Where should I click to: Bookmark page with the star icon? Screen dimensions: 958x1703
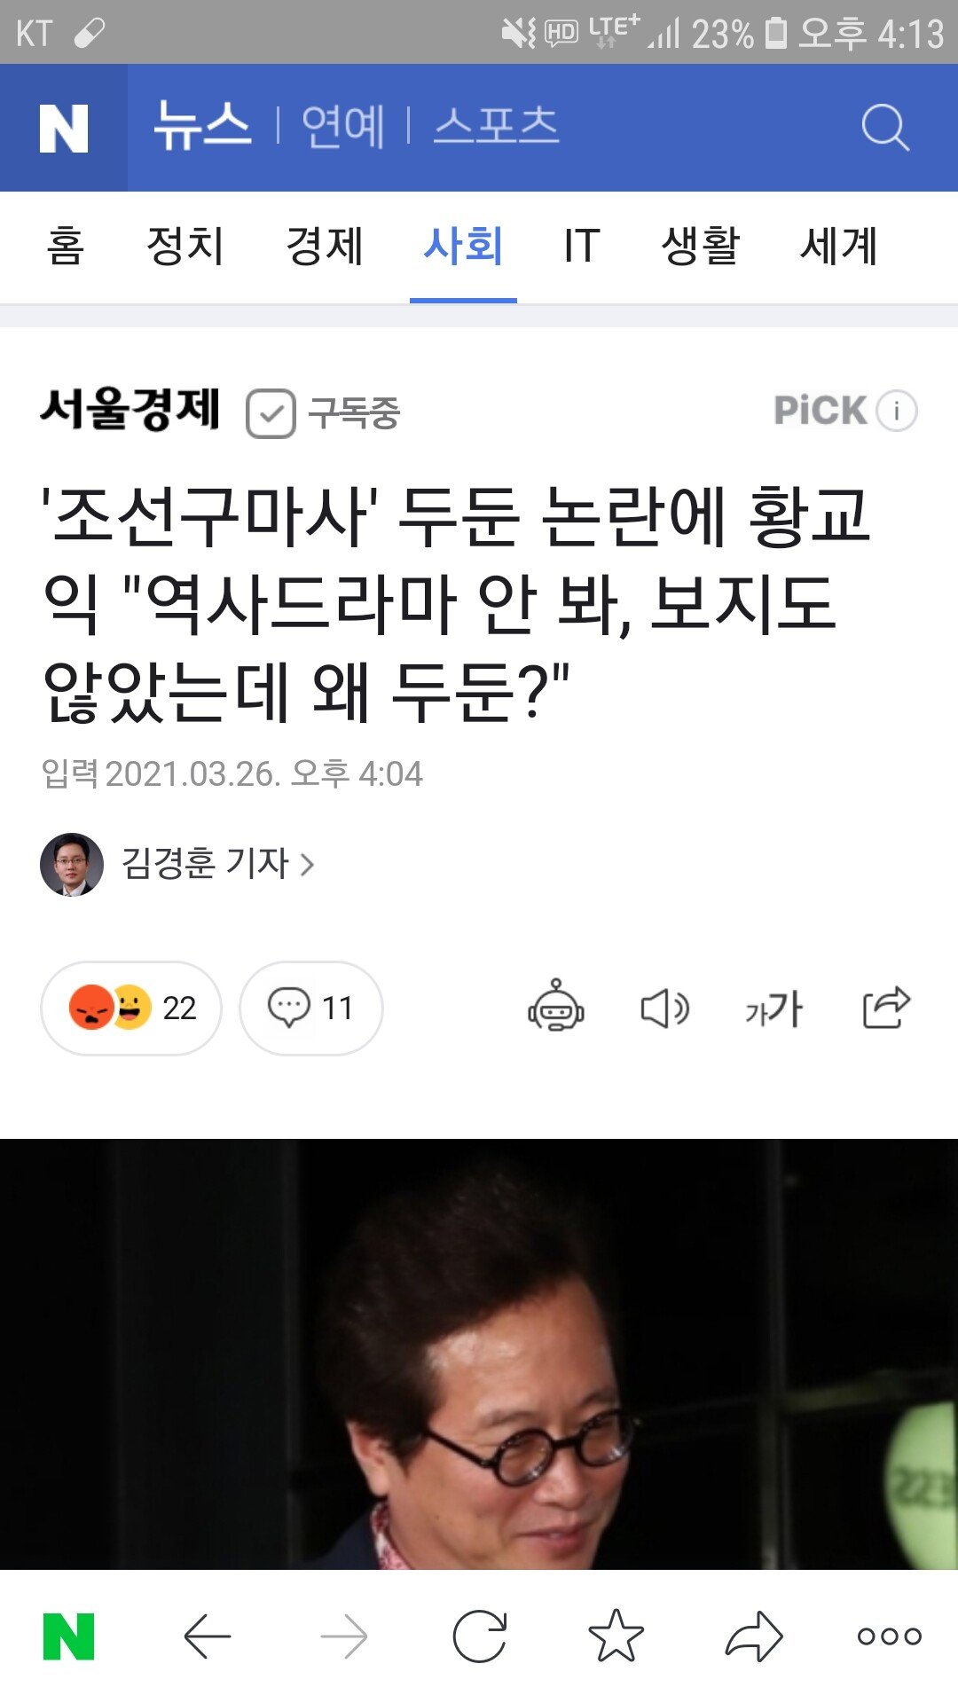(616, 1636)
